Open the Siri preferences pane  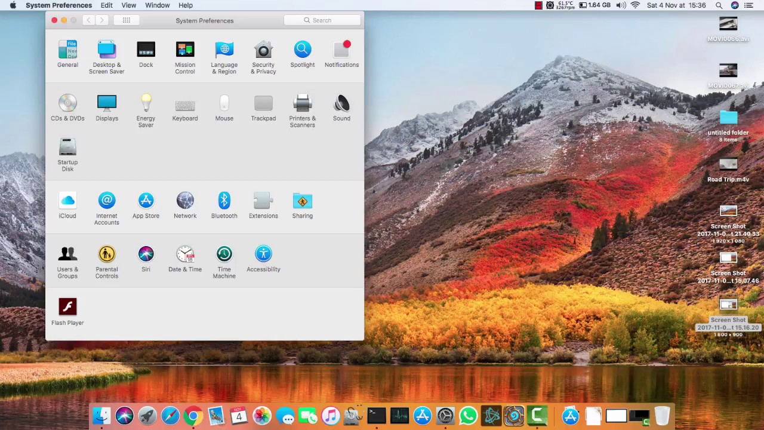pyautogui.click(x=146, y=259)
